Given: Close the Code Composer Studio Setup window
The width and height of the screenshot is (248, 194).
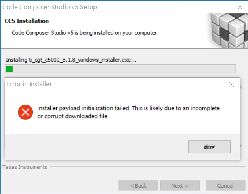Looking at the screenshot, I should (240, 7).
